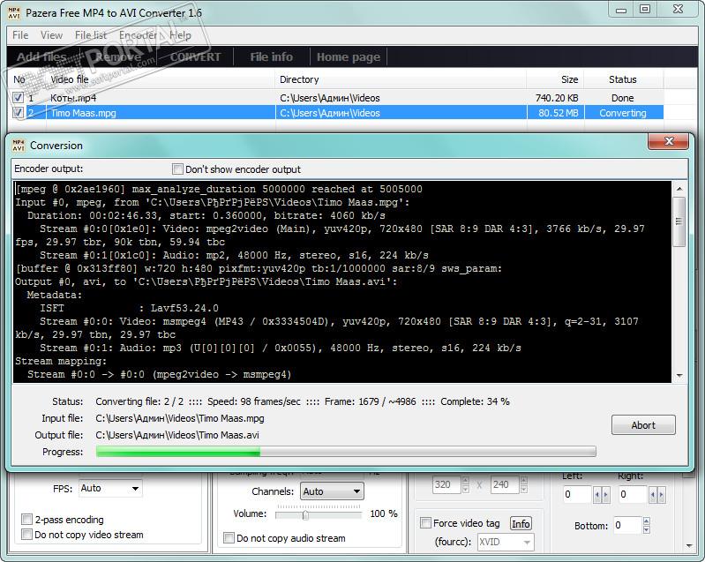Uncheck the Timo Maas.mpg file checkbox

tap(18, 112)
